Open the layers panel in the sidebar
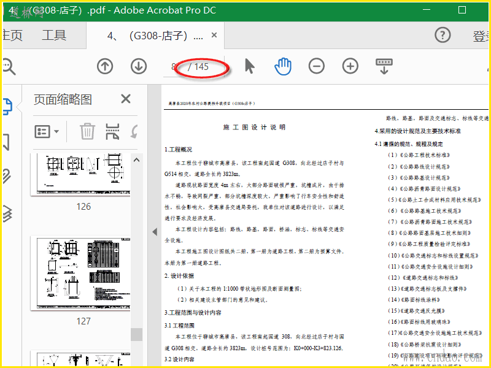The image size is (491, 368). pos(7,213)
